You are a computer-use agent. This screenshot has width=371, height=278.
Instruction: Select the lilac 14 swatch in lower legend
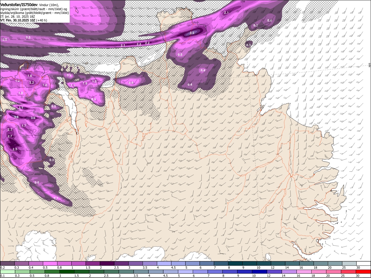[289, 271]
